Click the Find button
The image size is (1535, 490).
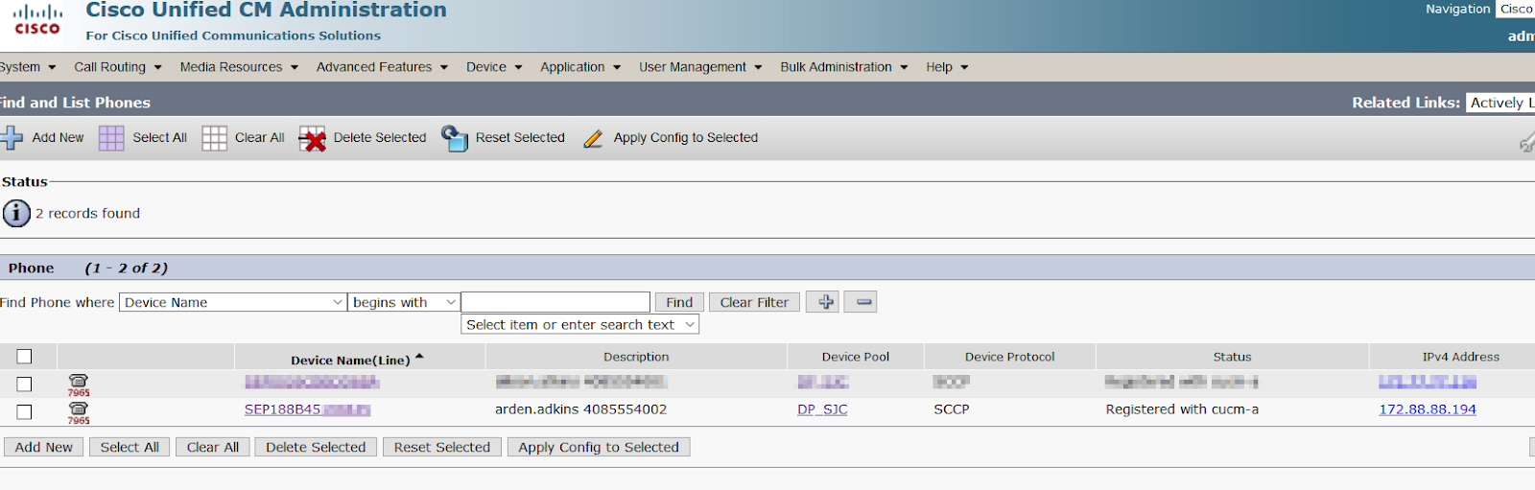click(x=679, y=302)
